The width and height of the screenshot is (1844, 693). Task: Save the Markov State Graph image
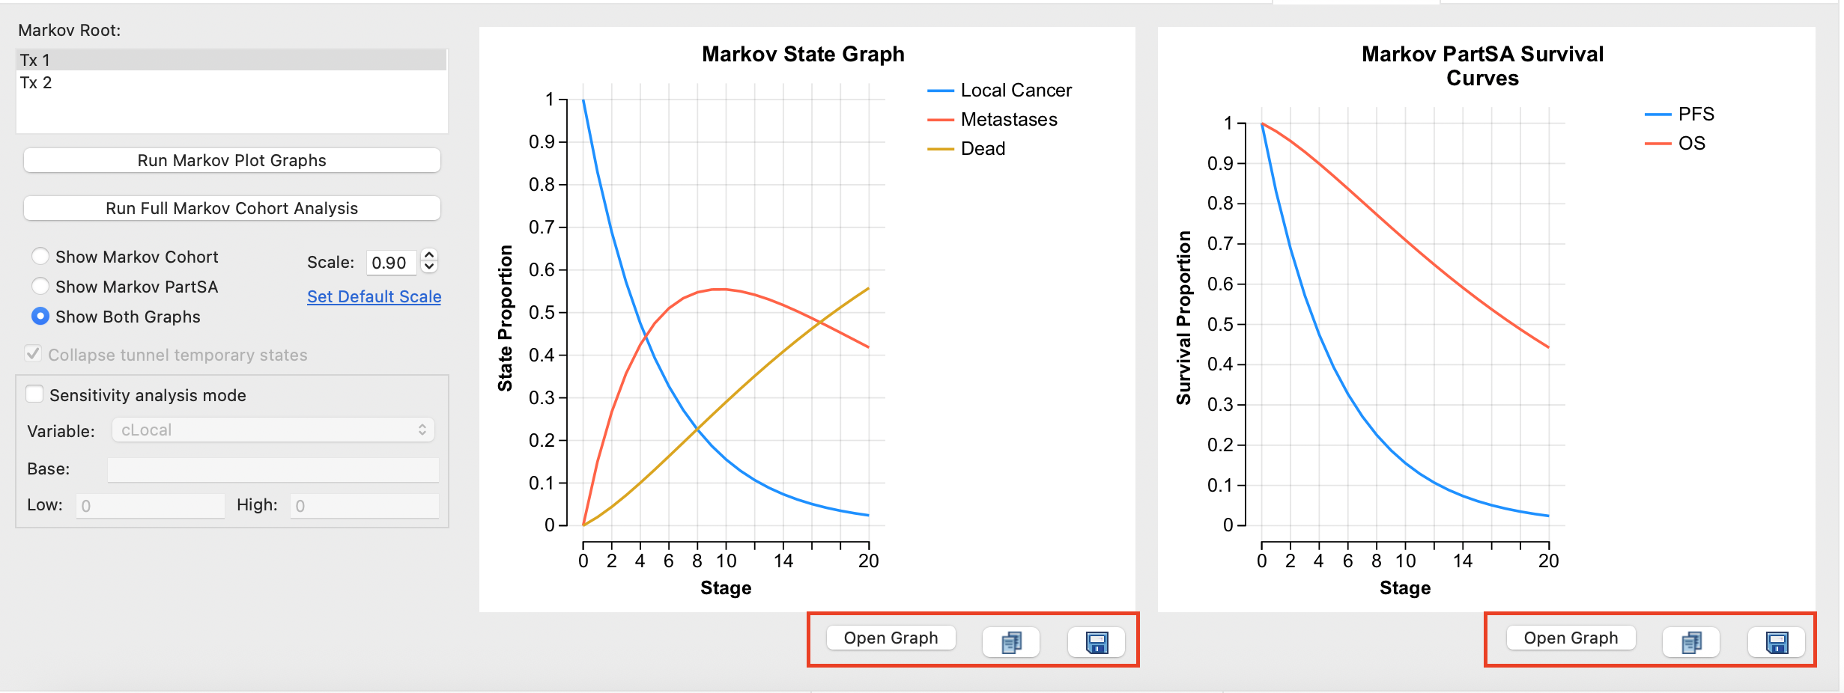(x=1097, y=642)
